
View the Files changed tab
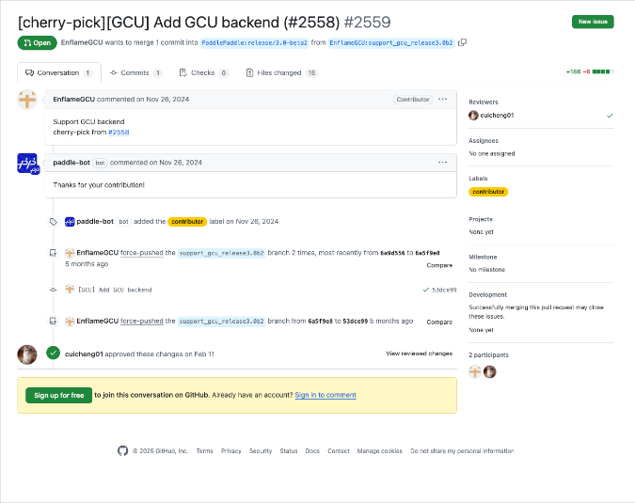(281, 72)
